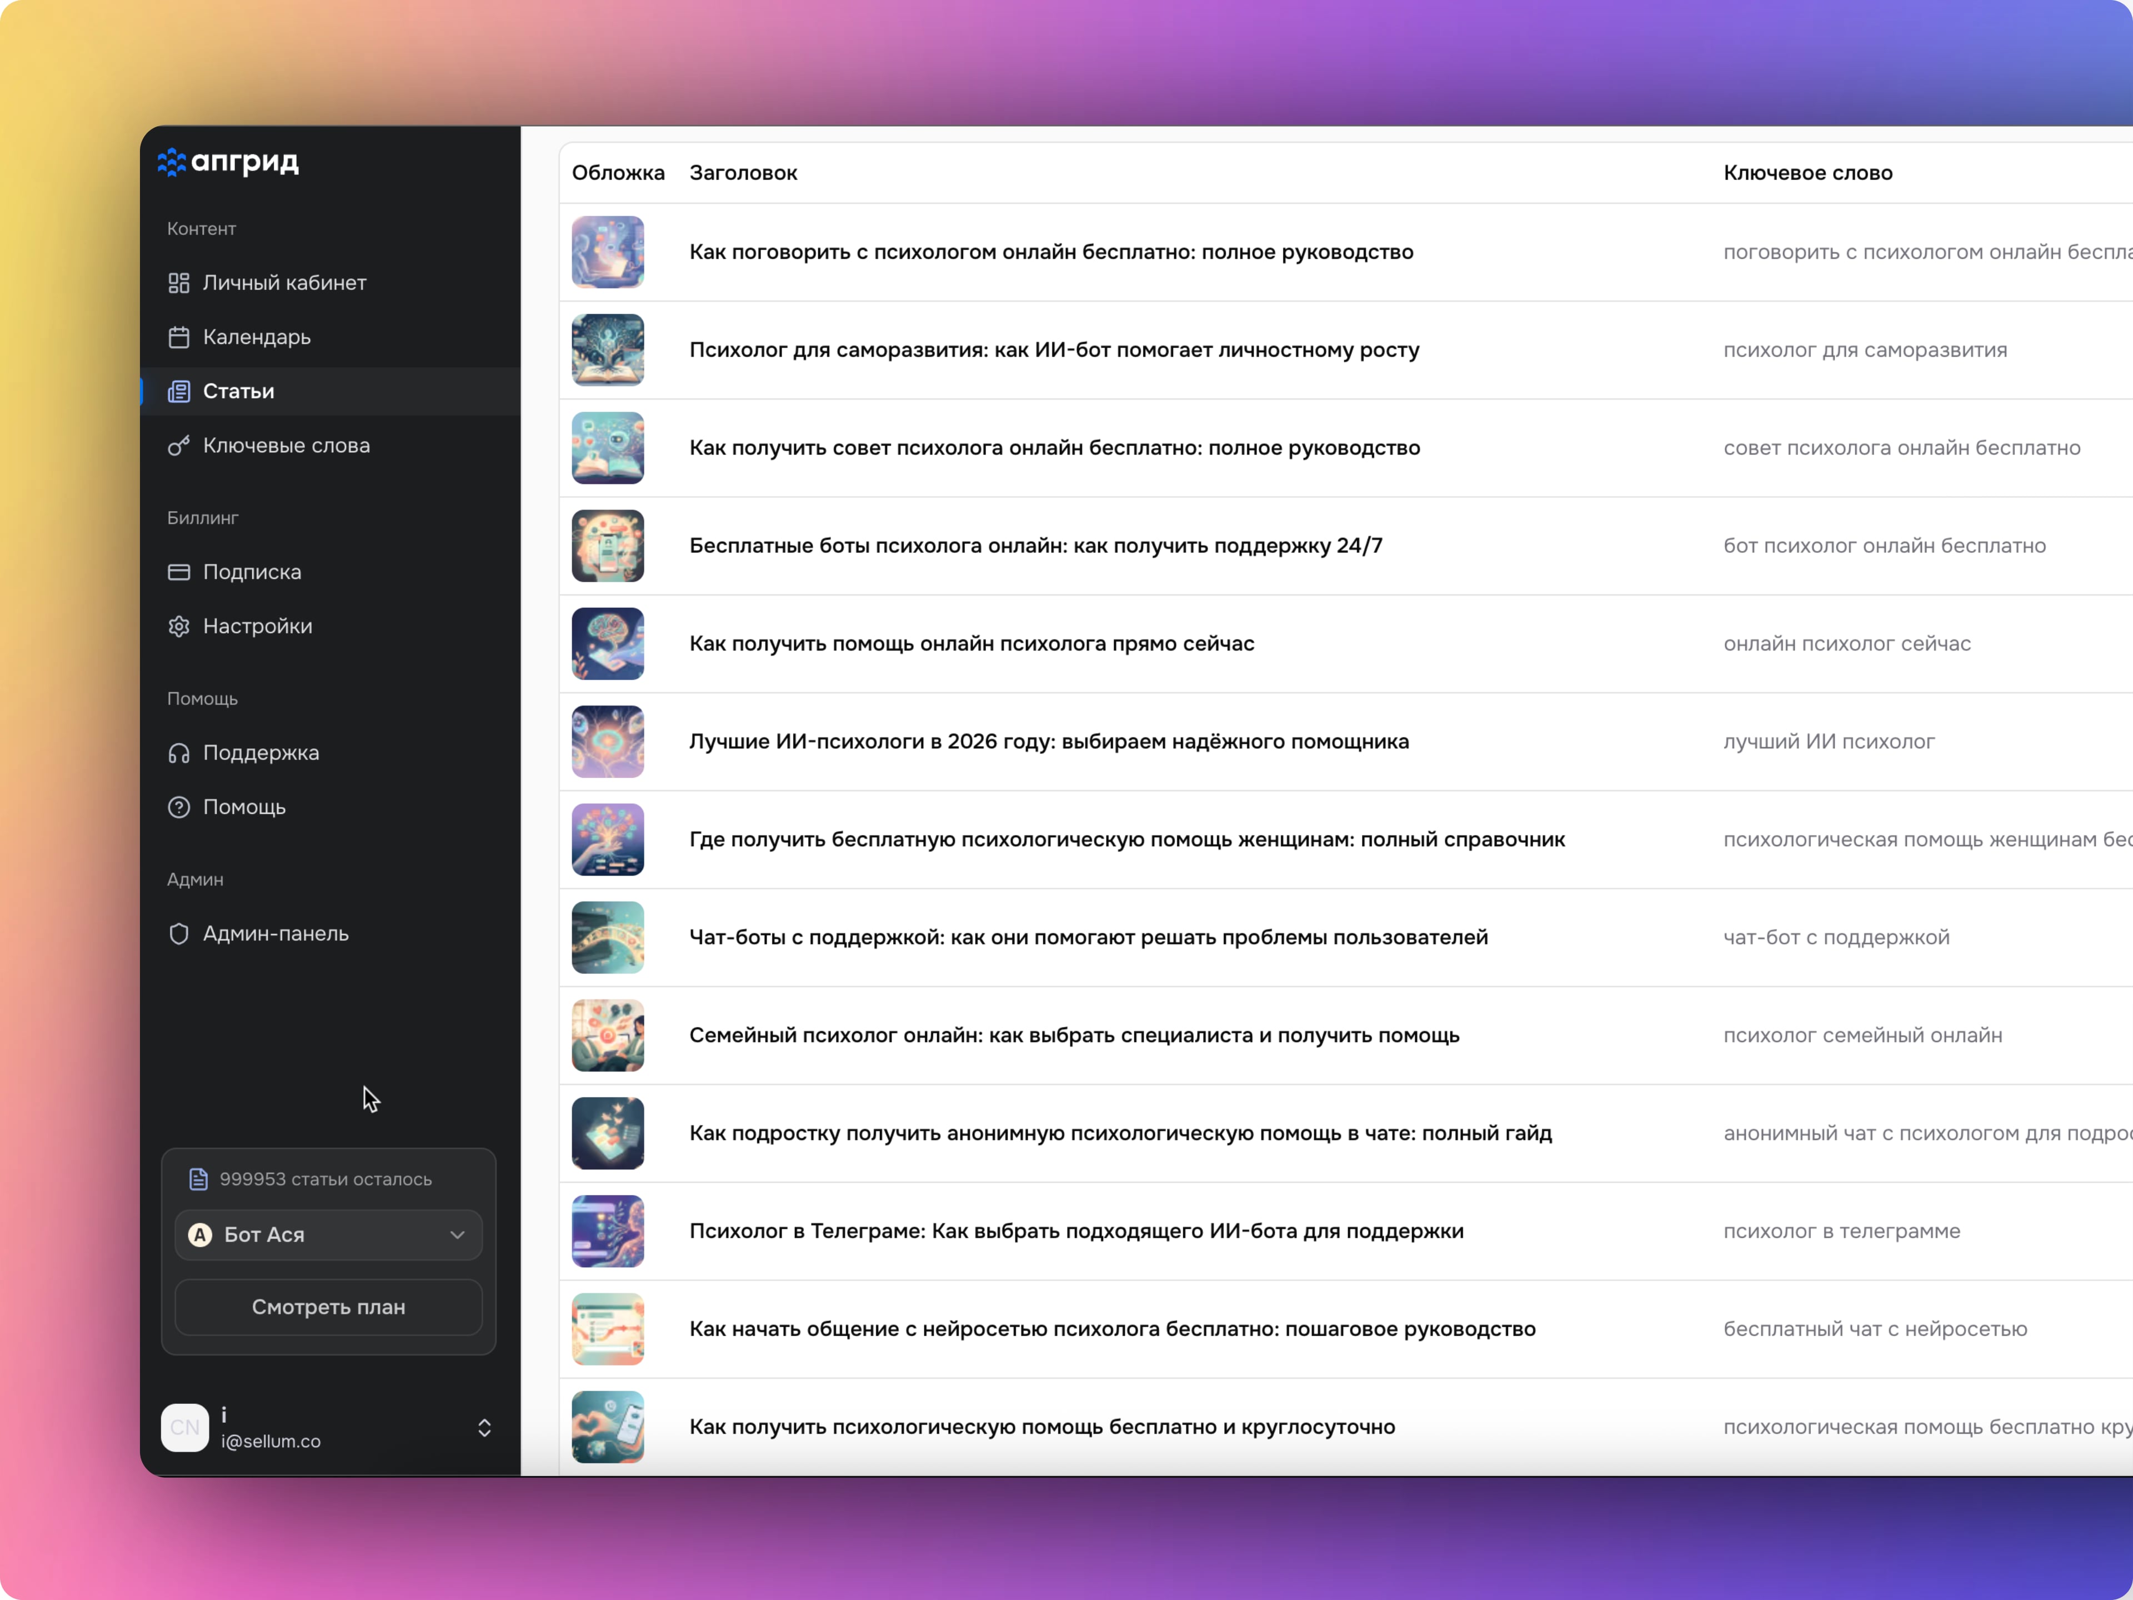Click the Подписка card icon
This screenshot has width=2133, height=1600.
coord(178,572)
